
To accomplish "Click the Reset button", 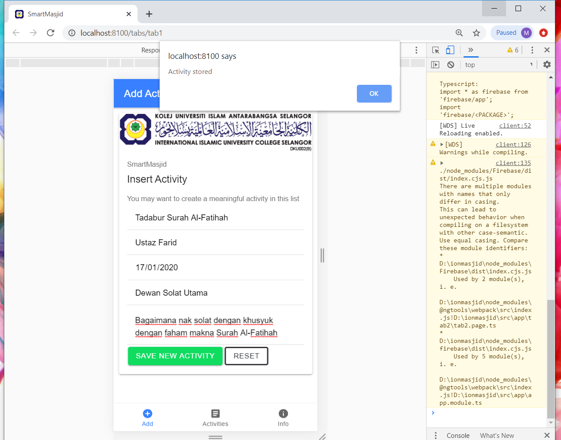I will tap(246, 356).
